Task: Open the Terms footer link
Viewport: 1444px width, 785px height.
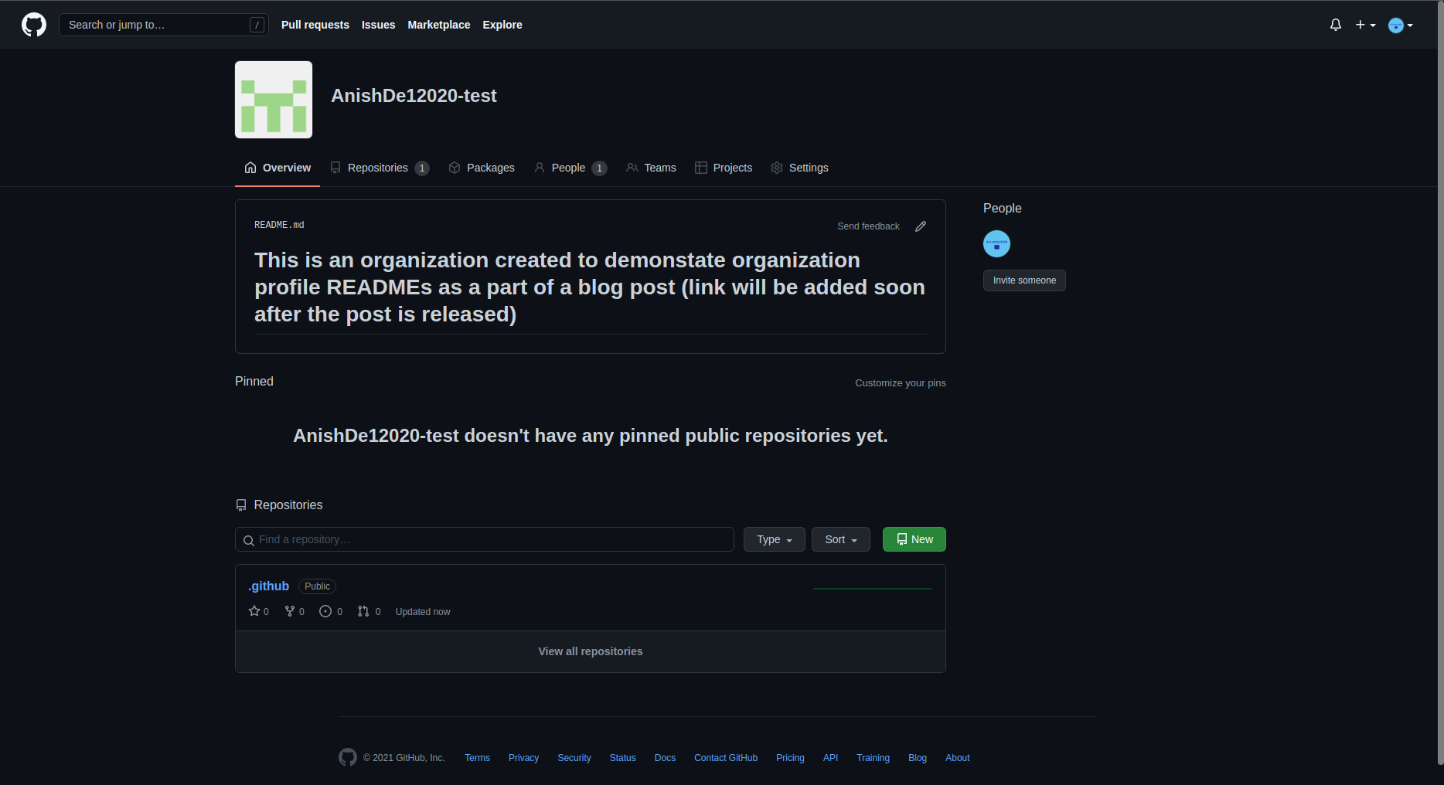Action: [x=477, y=758]
